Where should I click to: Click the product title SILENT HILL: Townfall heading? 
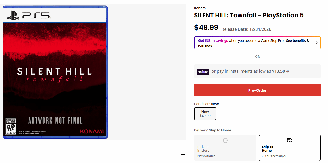249,15
